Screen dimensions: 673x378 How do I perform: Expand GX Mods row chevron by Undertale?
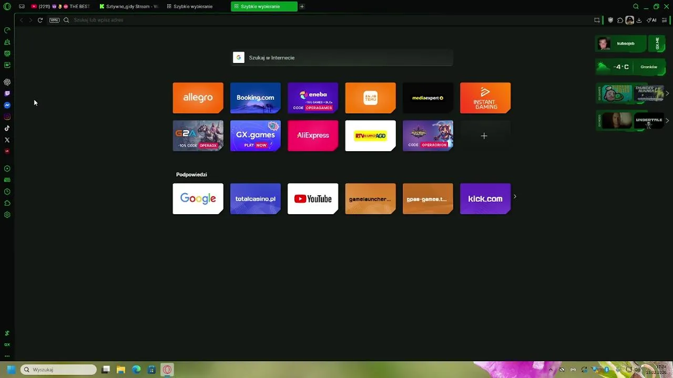click(x=667, y=120)
